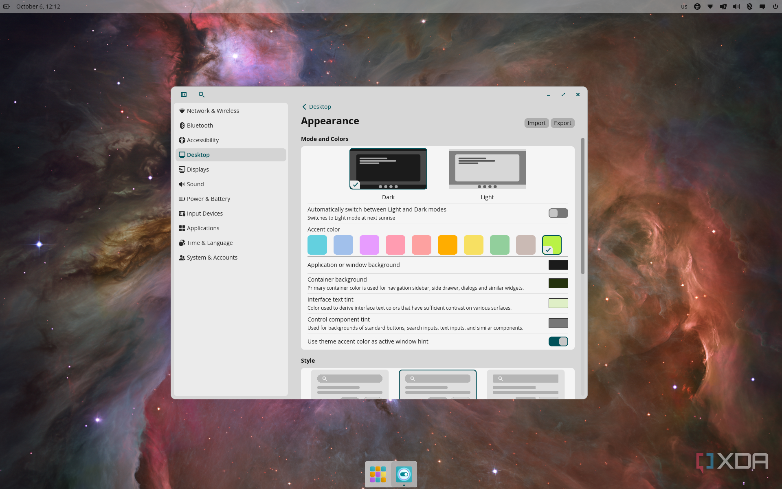Screen dimensions: 782x489
Task: Click the power icon in top panel
Action: tap(775, 7)
